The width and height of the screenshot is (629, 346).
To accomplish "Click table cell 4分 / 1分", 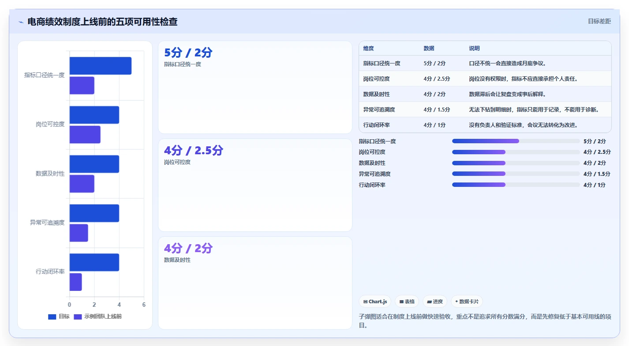I will click(434, 125).
